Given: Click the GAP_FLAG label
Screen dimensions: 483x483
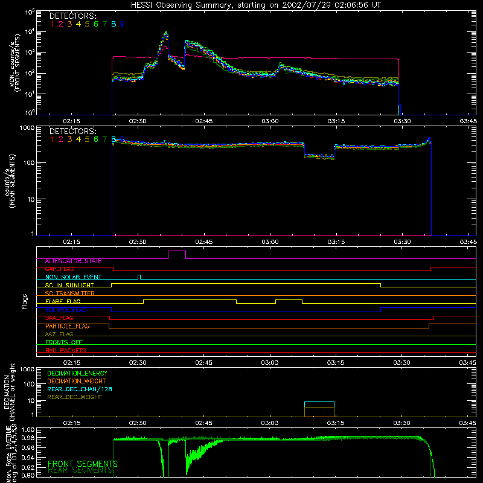Looking at the screenshot, I should [x=59, y=269].
